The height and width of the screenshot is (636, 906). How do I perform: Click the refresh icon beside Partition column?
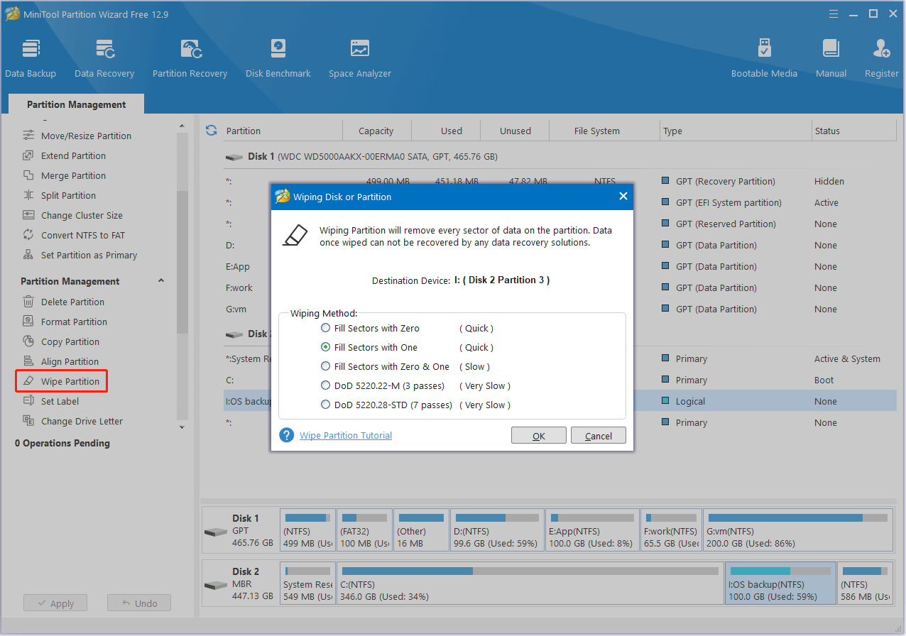(x=211, y=131)
